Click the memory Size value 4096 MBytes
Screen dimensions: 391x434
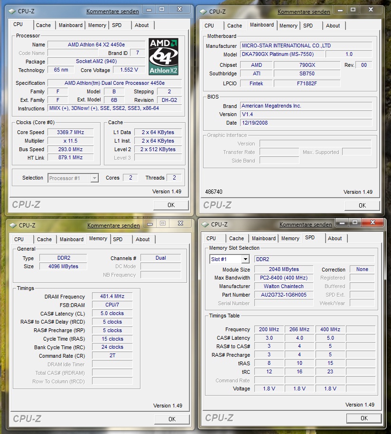[x=63, y=266]
